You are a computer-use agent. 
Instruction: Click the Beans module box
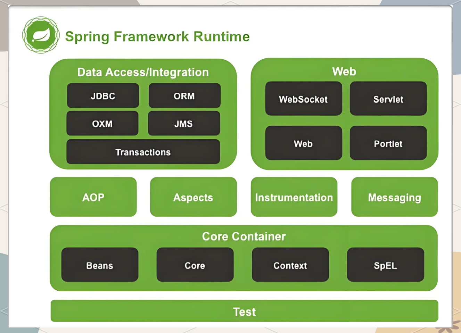100,265
